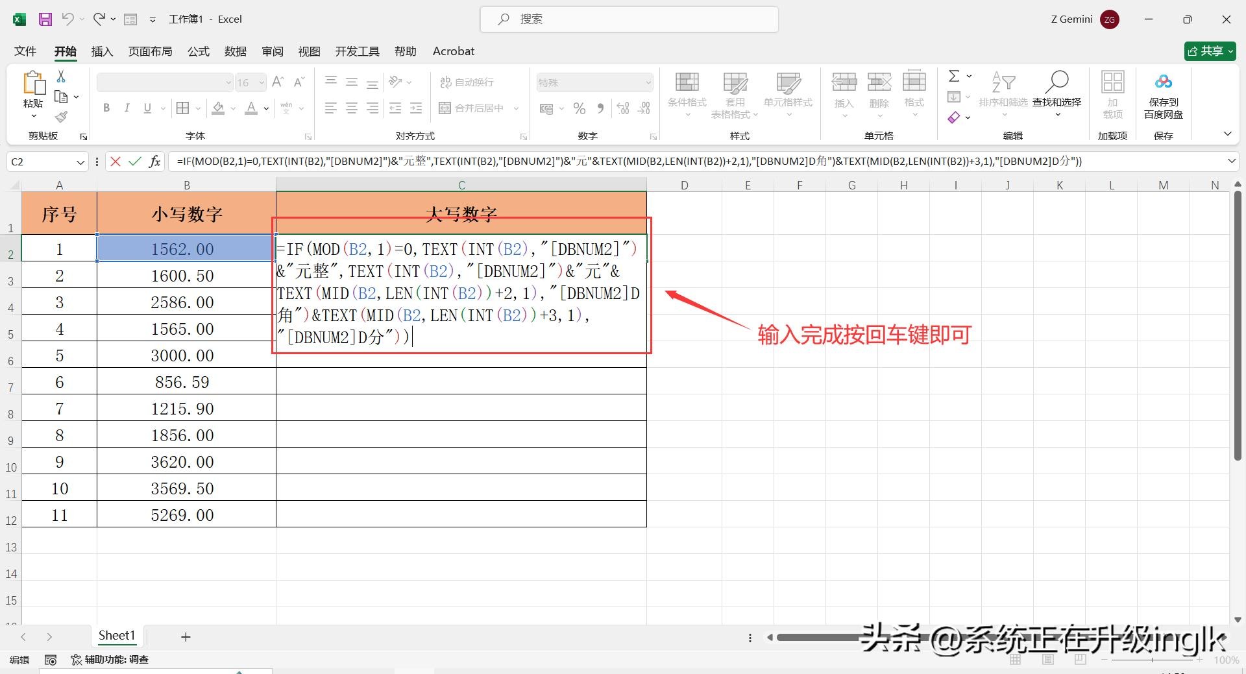Toggle Italic formatting

coord(127,108)
